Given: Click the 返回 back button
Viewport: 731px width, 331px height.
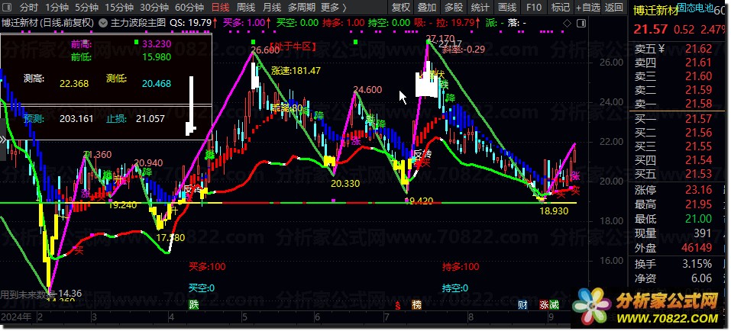Looking at the screenshot, I should pyautogui.click(x=613, y=8).
